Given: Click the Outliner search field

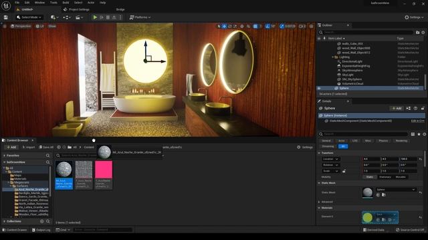Looking at the screenshot, I should pyautogui.click(x=366, y=33).
